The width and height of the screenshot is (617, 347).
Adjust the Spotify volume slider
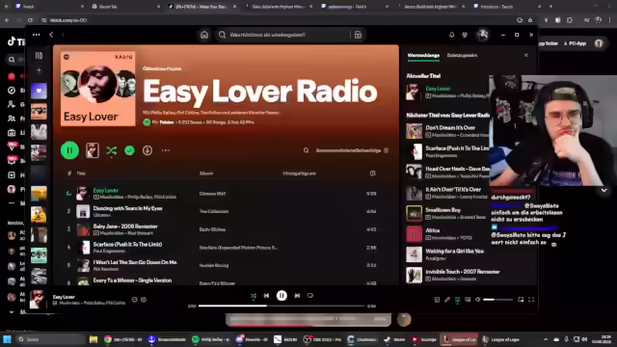(x=497, y=300)
